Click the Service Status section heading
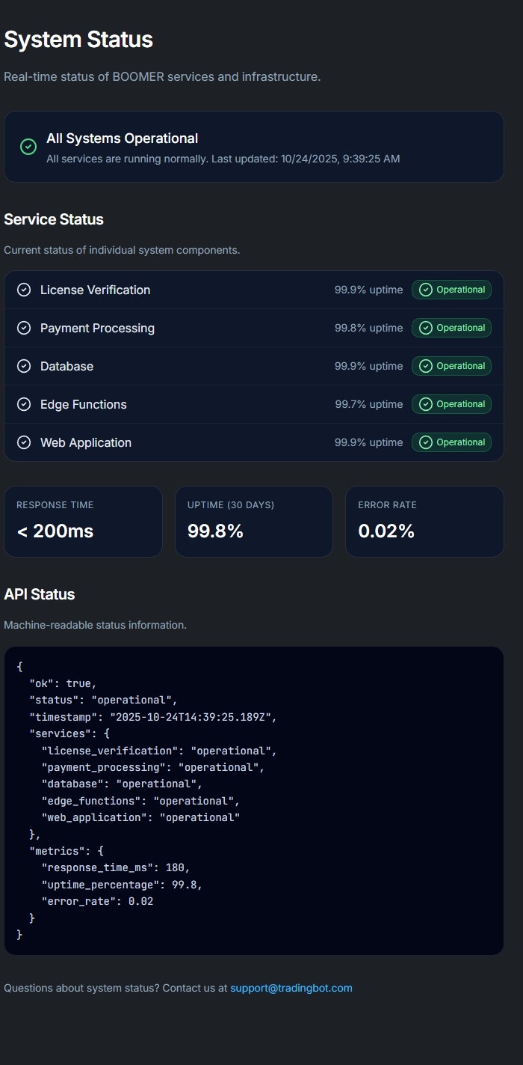The height and width of the screenshot is (1065, 523). click(54, 219)
